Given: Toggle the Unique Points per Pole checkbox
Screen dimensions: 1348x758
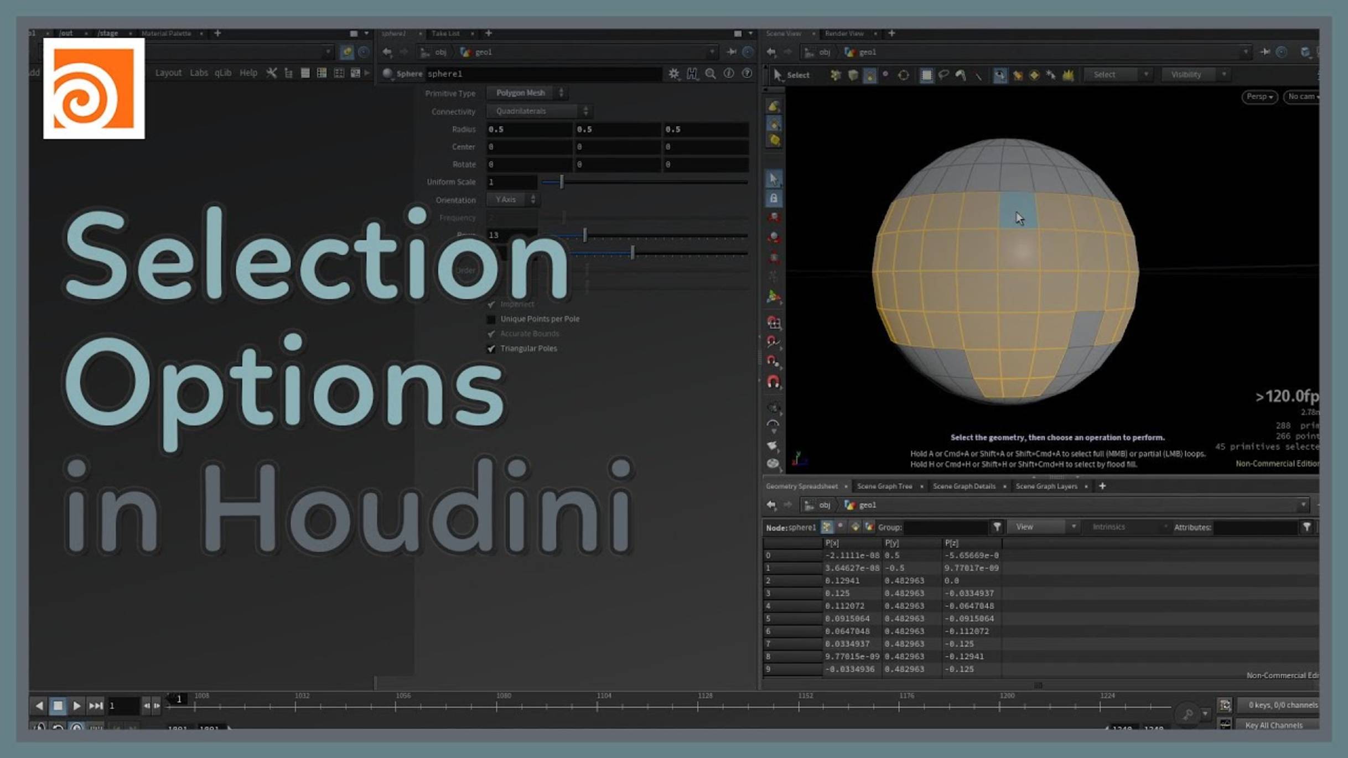Looking at the screenshot, I should [x=491, y=319].
